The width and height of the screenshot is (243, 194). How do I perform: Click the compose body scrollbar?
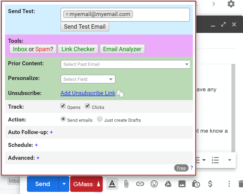point(233,108)
